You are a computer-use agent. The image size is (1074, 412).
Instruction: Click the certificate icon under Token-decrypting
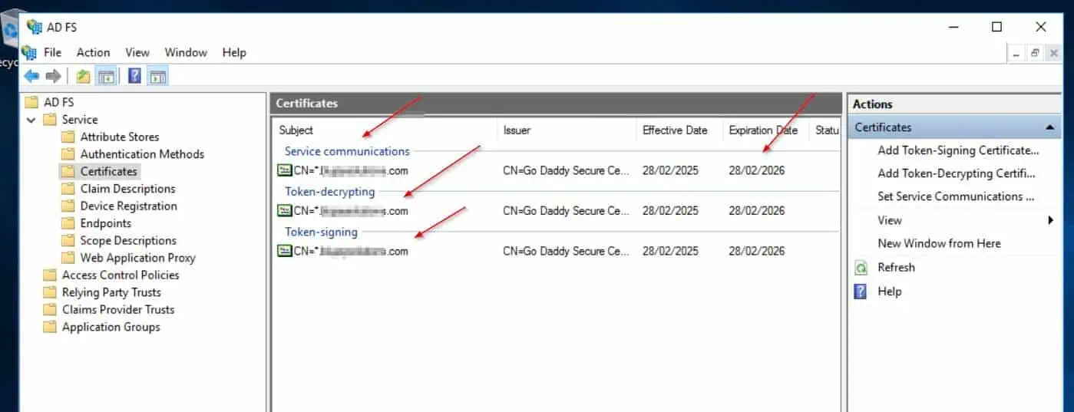point(285,210)
